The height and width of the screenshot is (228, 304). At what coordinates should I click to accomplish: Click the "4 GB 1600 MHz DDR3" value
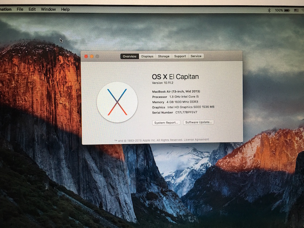pyautogui.click(x=182, y=102)
